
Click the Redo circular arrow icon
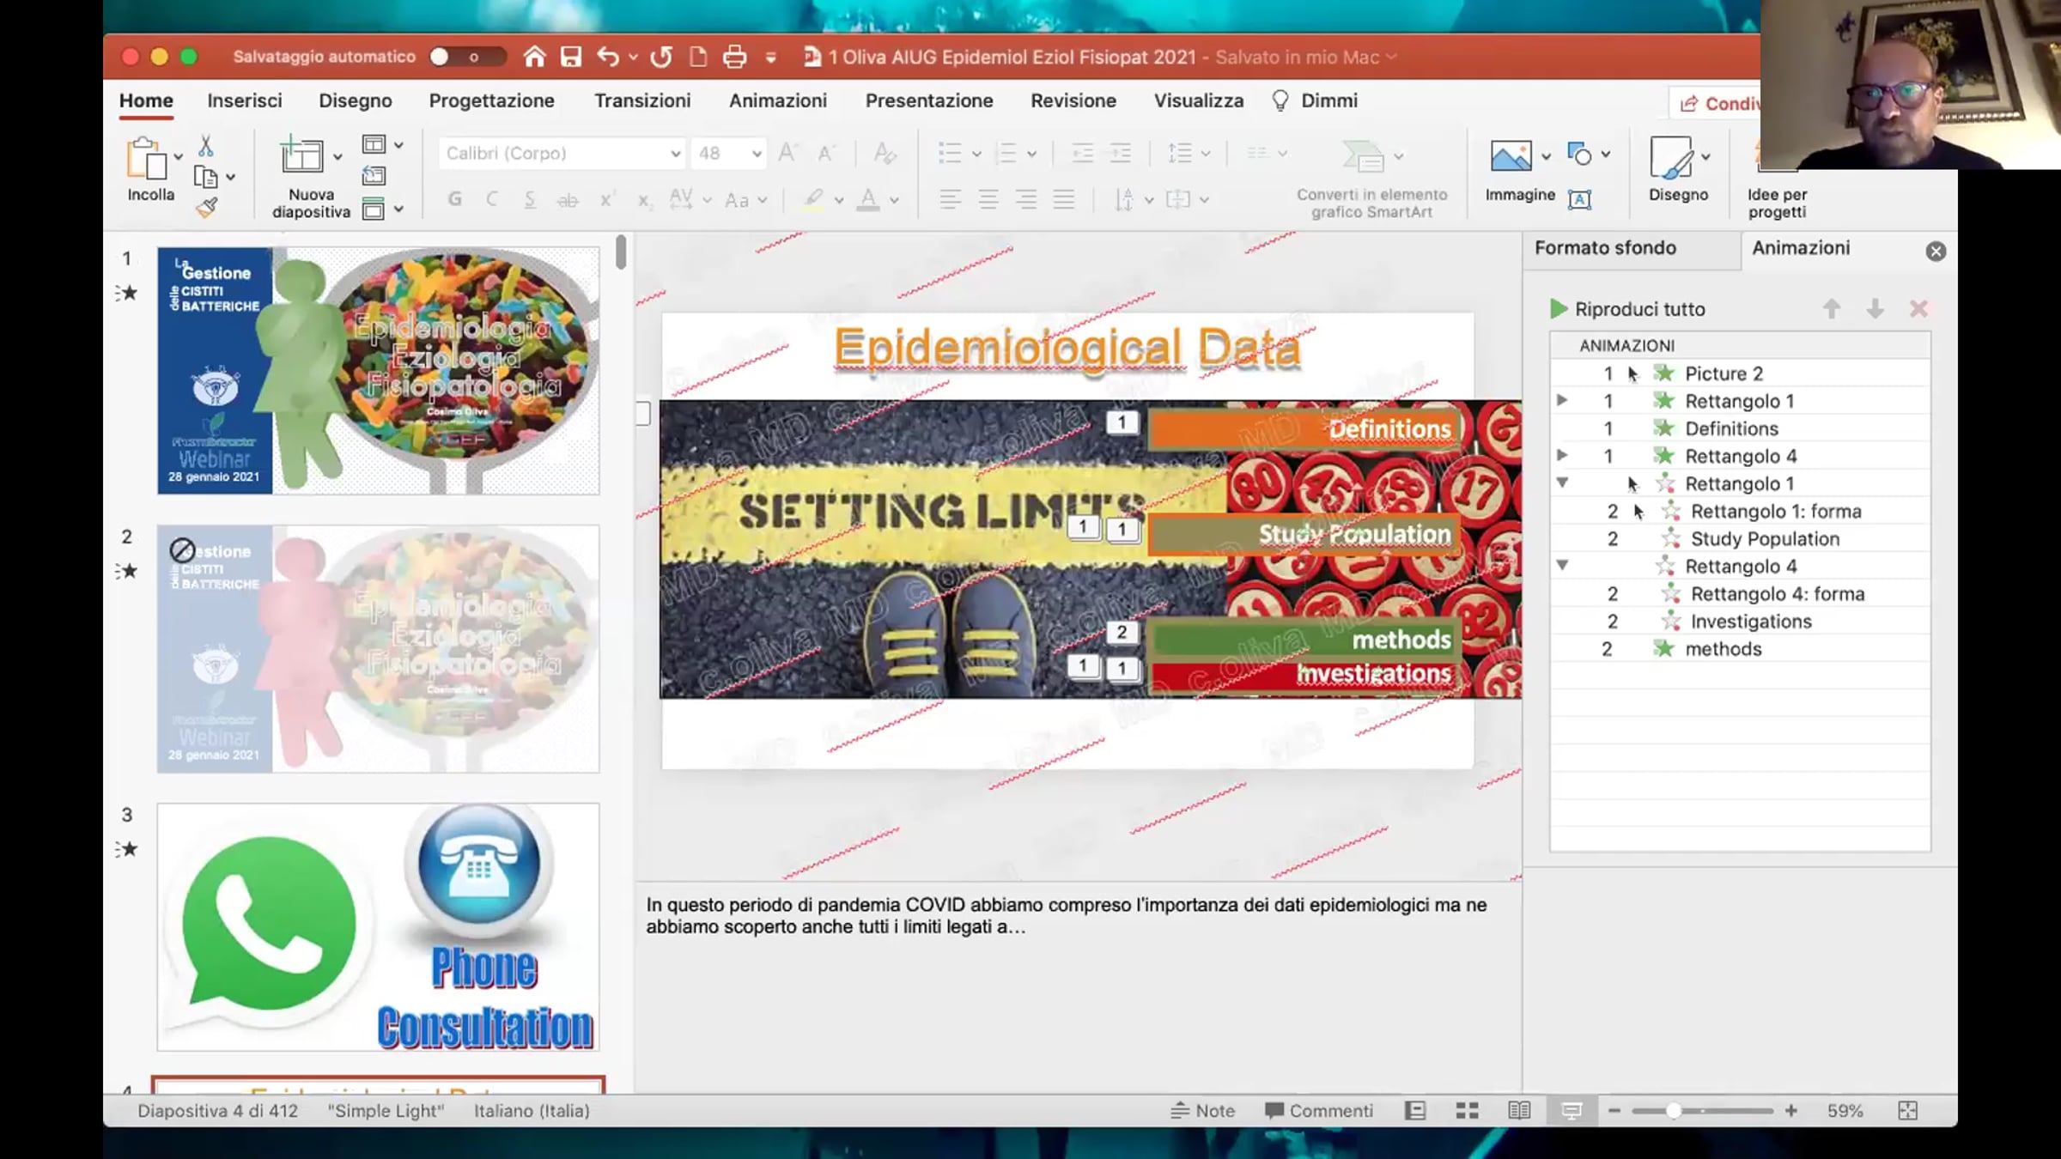coord(661,57)
